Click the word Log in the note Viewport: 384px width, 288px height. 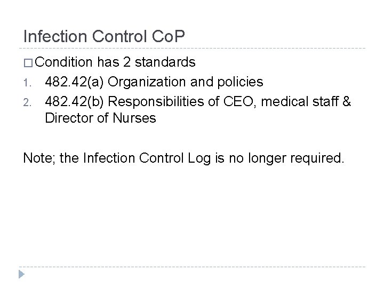(199, 158)
